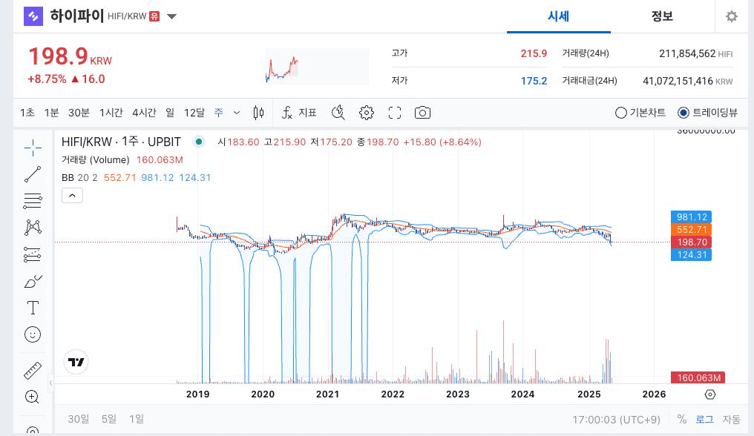The image size is (754, 436).
Task: Set interval to 30분
Action: click(x=79, y=113)
